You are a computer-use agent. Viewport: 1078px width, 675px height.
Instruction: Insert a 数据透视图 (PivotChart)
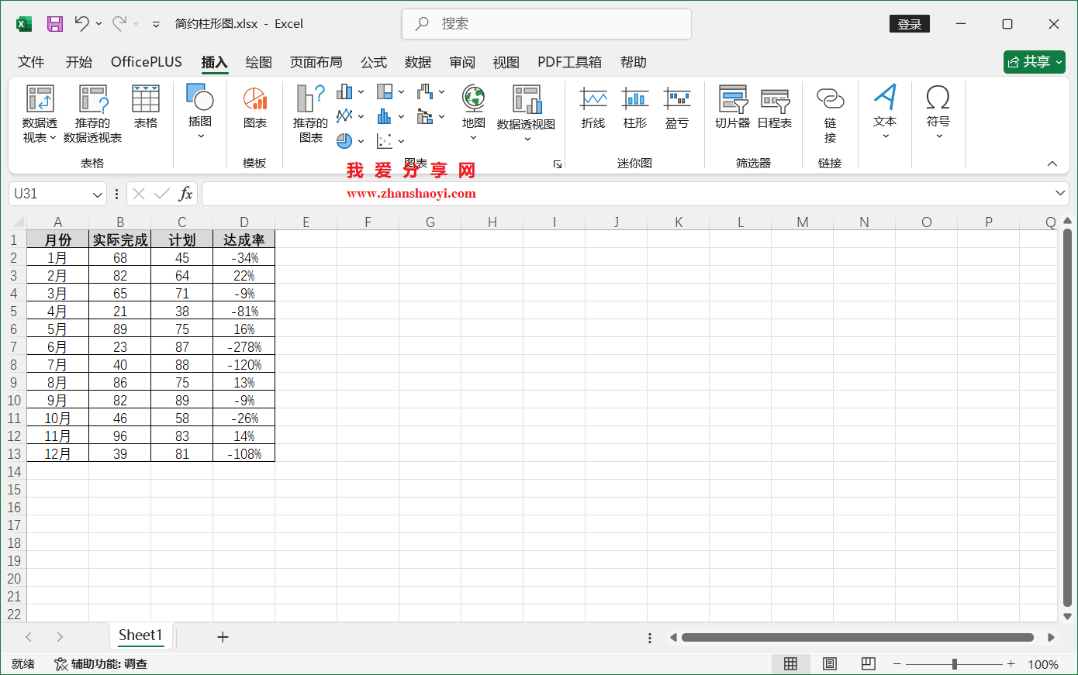[527, 112]
